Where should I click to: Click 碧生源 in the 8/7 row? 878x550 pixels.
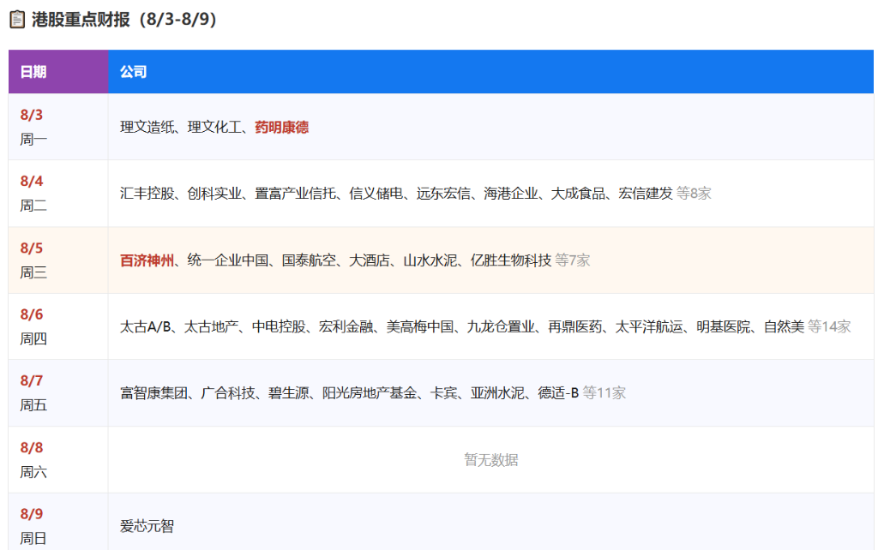[288, 392]
